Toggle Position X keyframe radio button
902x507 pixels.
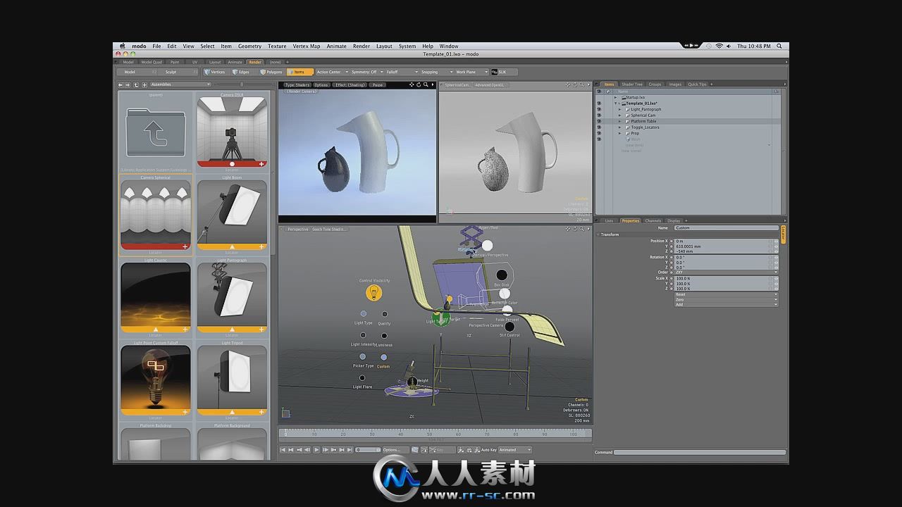pos(672,241)
